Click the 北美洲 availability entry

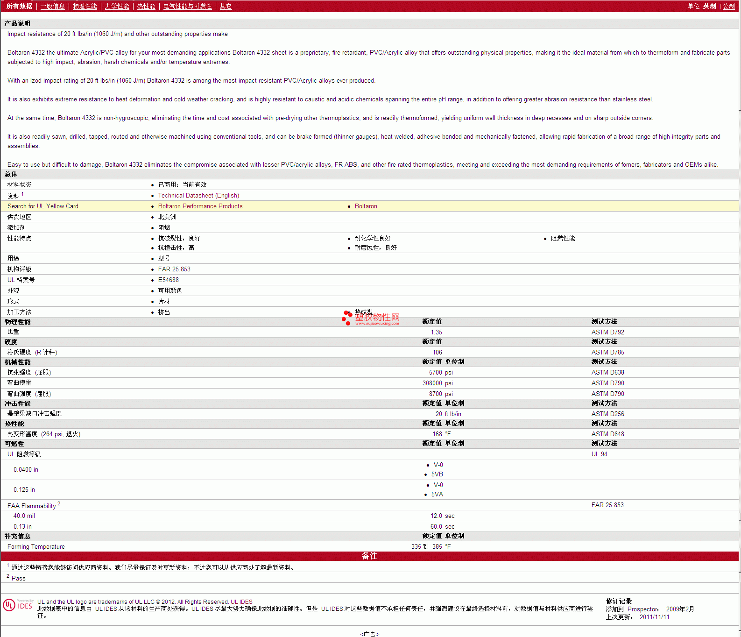pos(167,217)
